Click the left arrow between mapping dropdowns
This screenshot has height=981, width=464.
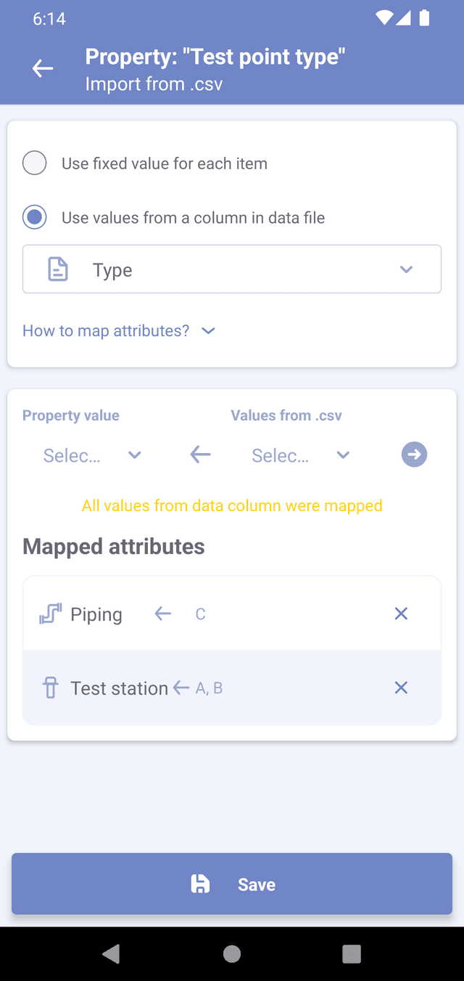(x=200, y=455)
